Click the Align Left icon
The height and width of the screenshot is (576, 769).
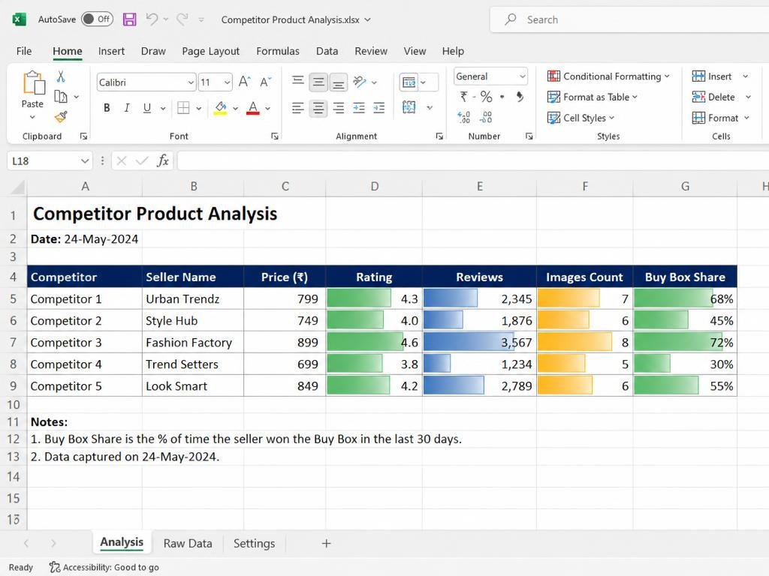pyautogui.click(x=297, y=108)
